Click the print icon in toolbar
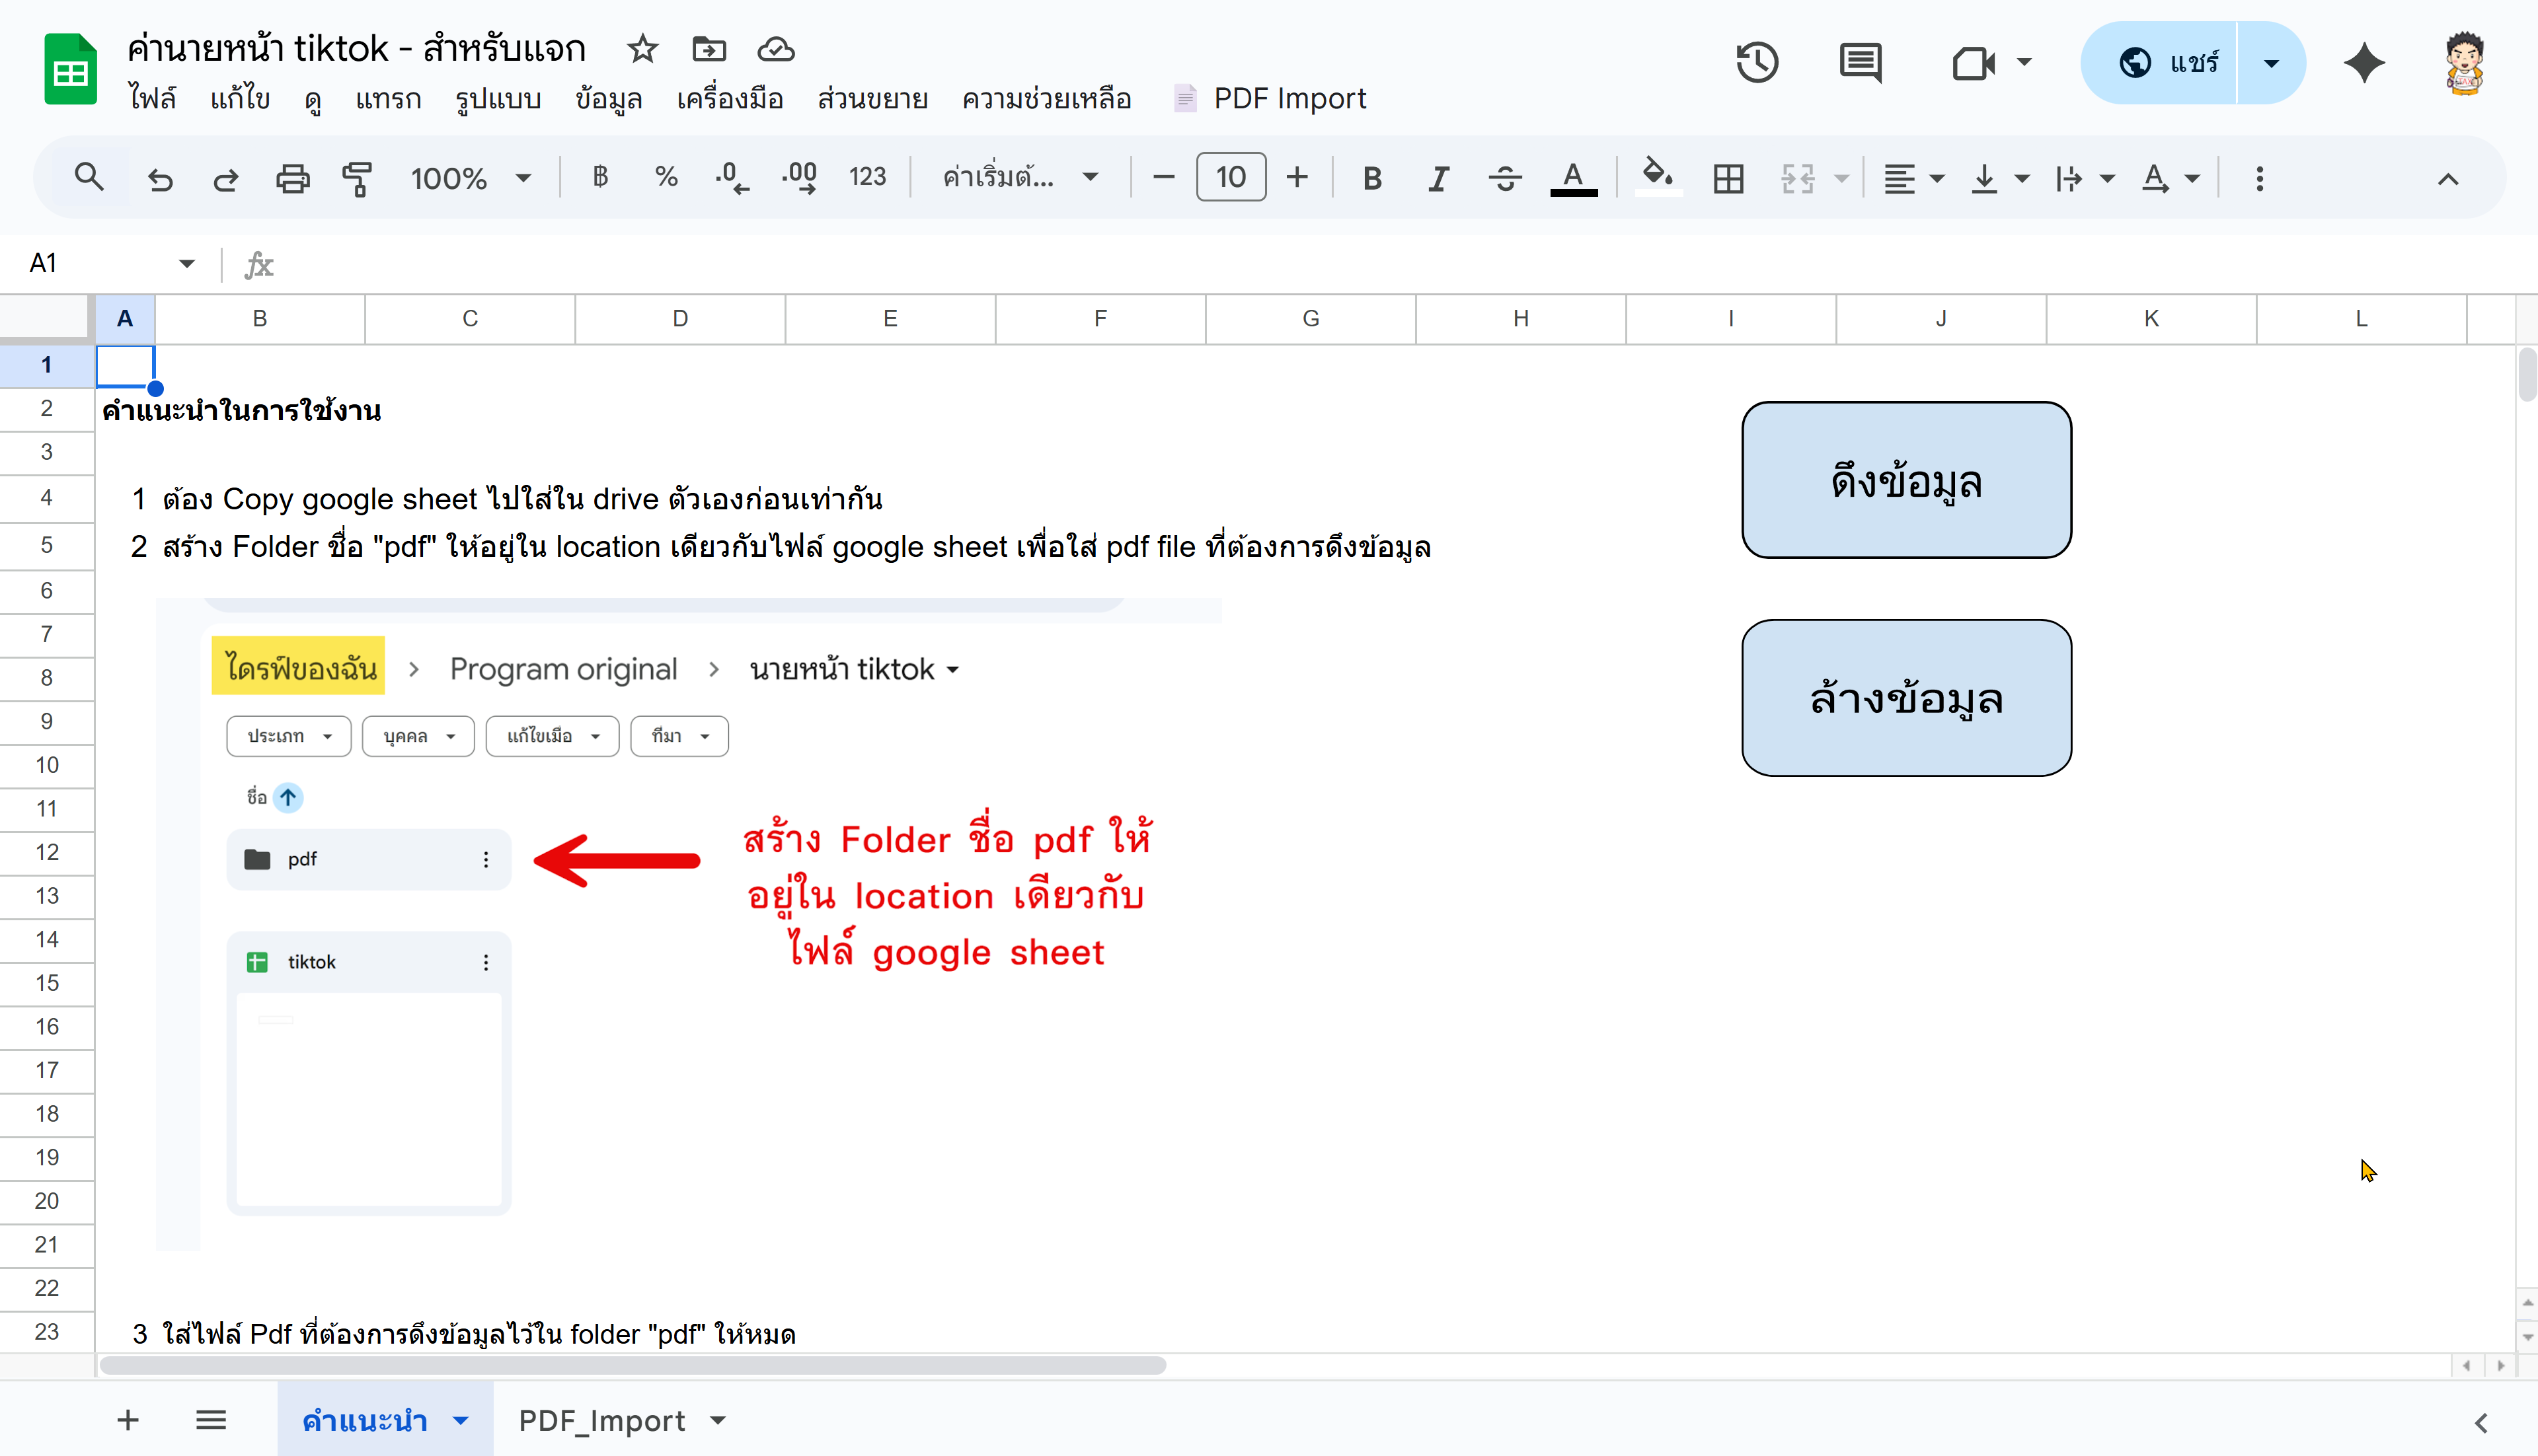This screenshot has height=1456, width=2538. coord(292,179)
